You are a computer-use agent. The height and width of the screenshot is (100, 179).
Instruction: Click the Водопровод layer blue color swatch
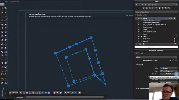click(x=142, y=27)
